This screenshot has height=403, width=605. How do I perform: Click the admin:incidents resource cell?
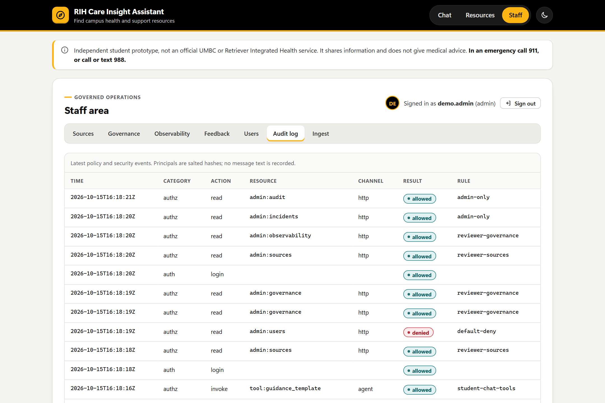point(274,217)
